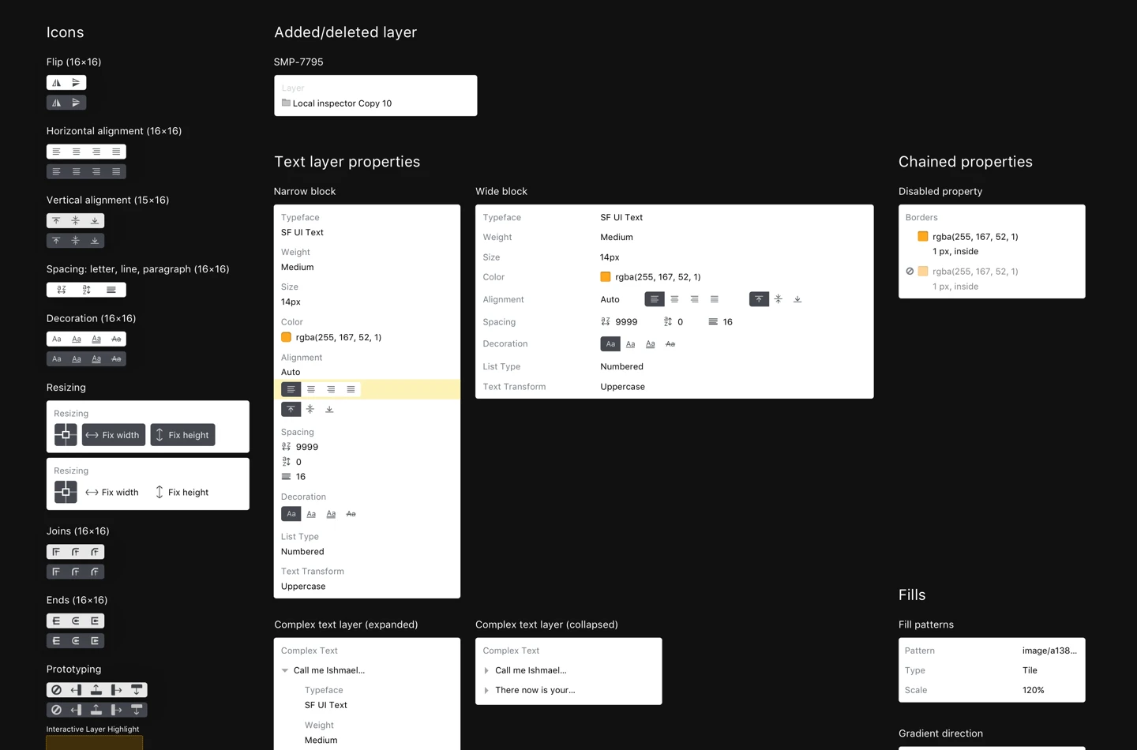Click the Local inspector Copy 10 layer name
1137x750 pixels.
[342, 103]
